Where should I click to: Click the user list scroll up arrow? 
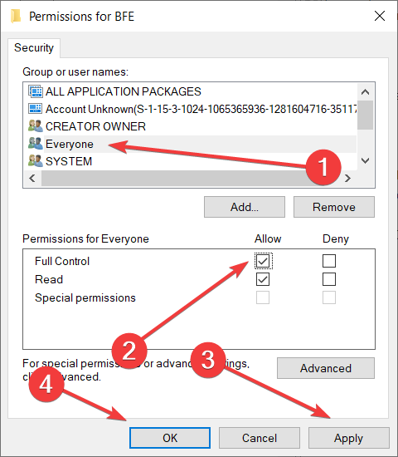tap(365, 92)
